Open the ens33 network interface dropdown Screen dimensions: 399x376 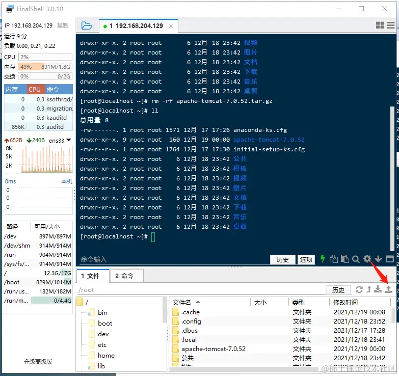click(x=69, y=140)
